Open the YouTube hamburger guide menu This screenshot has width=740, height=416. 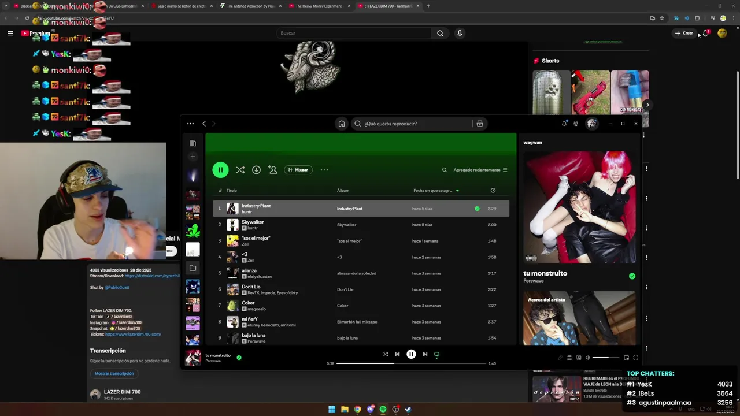point(10,33)
